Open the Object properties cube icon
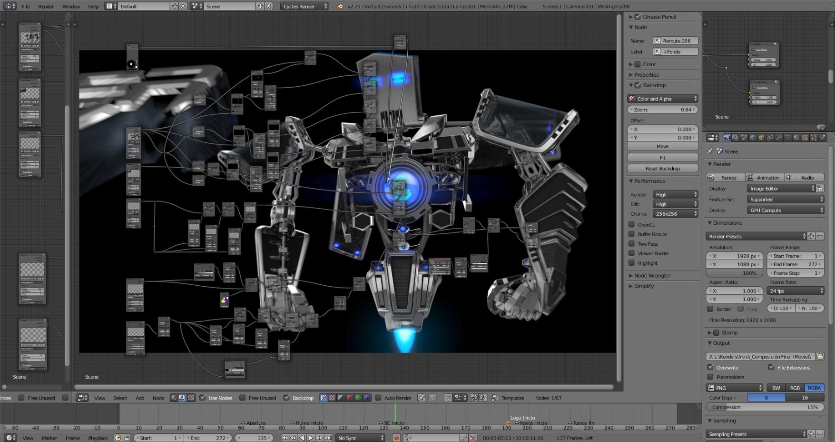The image size is (835, 442). (x=761, y=138)
